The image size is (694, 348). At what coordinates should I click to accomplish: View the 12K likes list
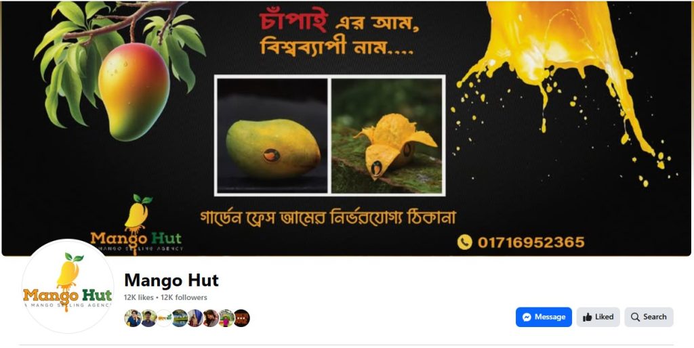(138, 298)
